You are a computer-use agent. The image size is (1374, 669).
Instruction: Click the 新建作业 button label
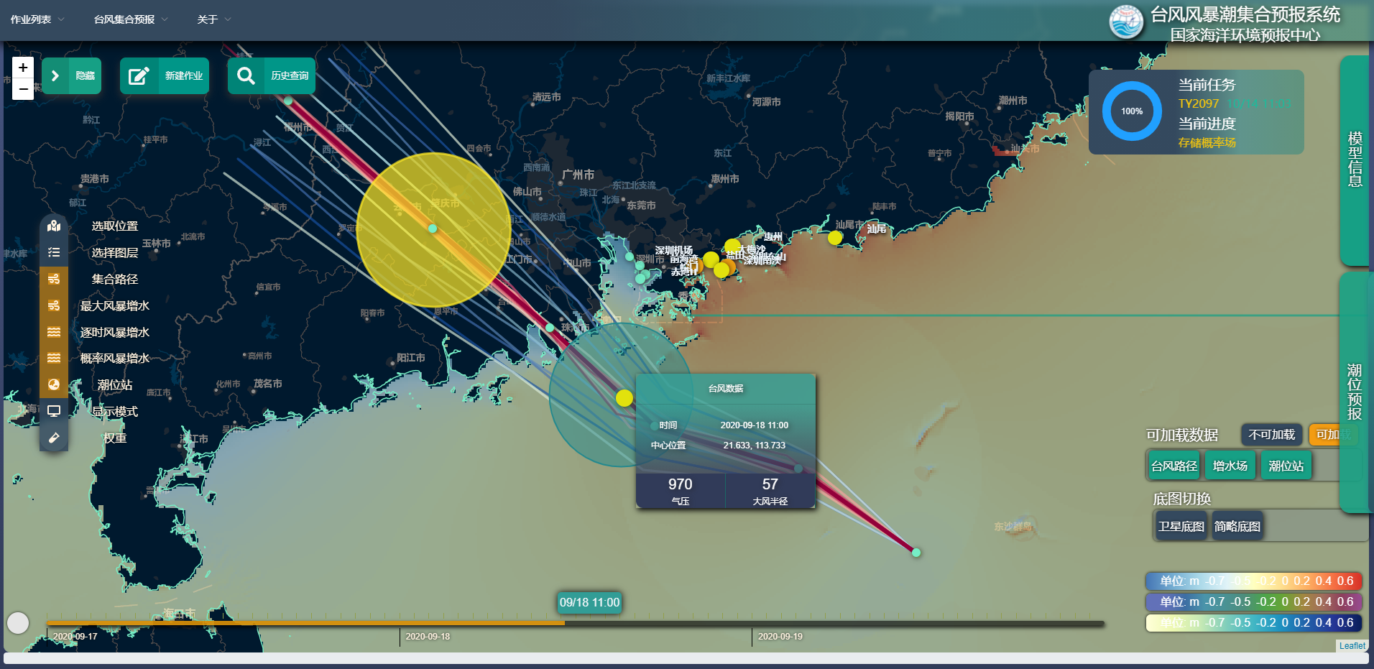click(184, 75)
